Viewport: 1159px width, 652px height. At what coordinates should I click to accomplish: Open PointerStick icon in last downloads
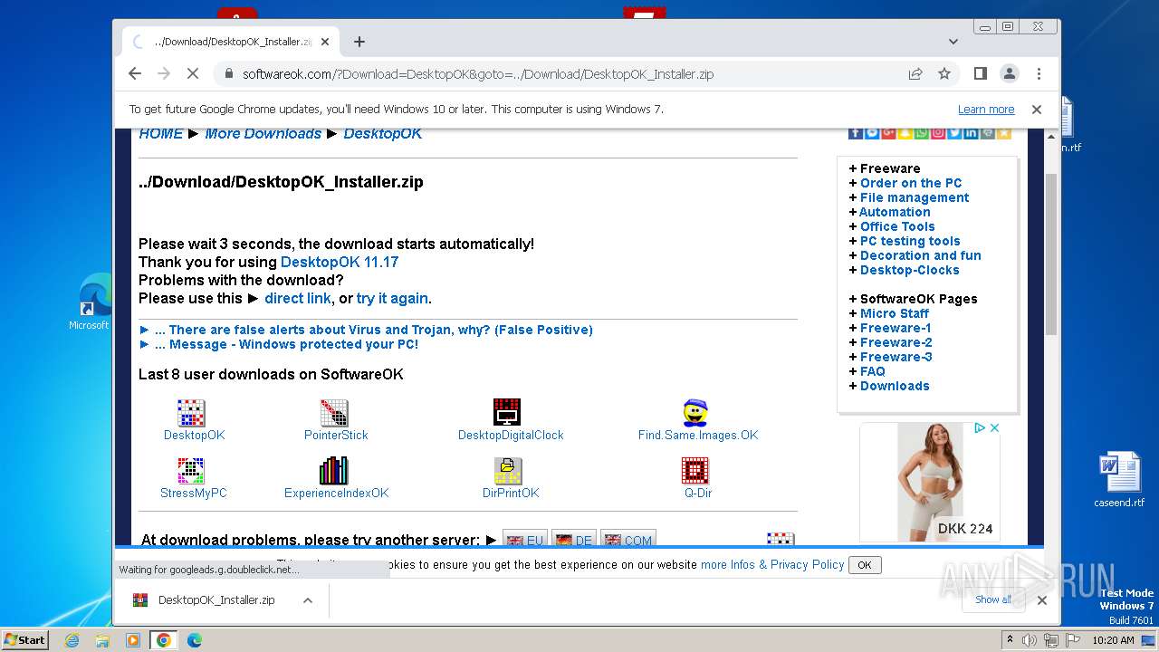(x=334, y=413)
